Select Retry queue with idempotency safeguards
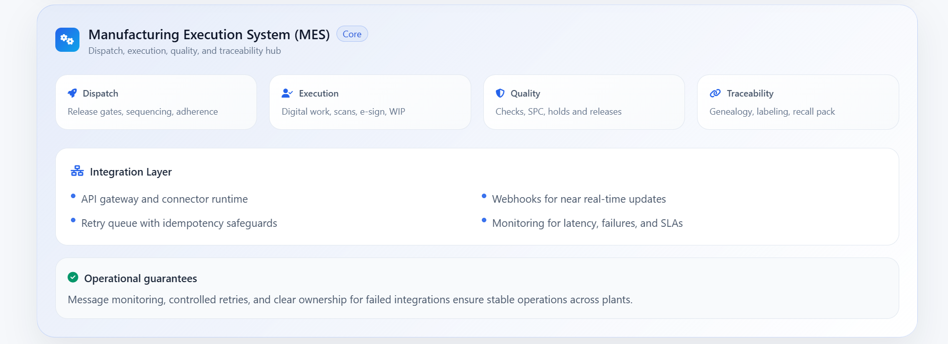Image resolution: width=948 pixels, height=344 pixels. (179, 223)
